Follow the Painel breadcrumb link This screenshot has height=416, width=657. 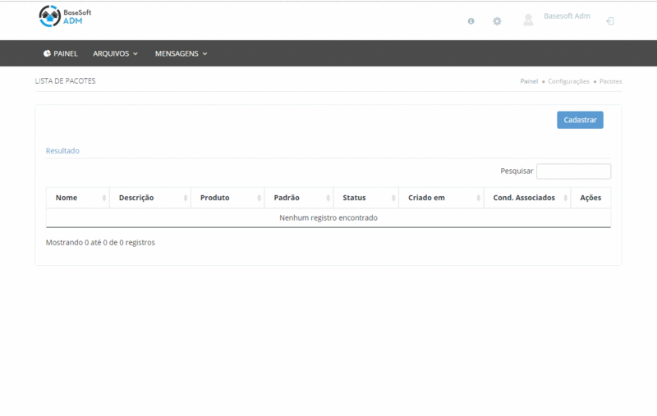[529, 81]
